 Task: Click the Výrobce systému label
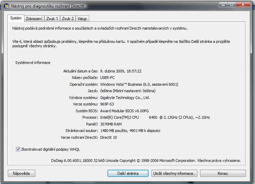(x=83, y=98)
